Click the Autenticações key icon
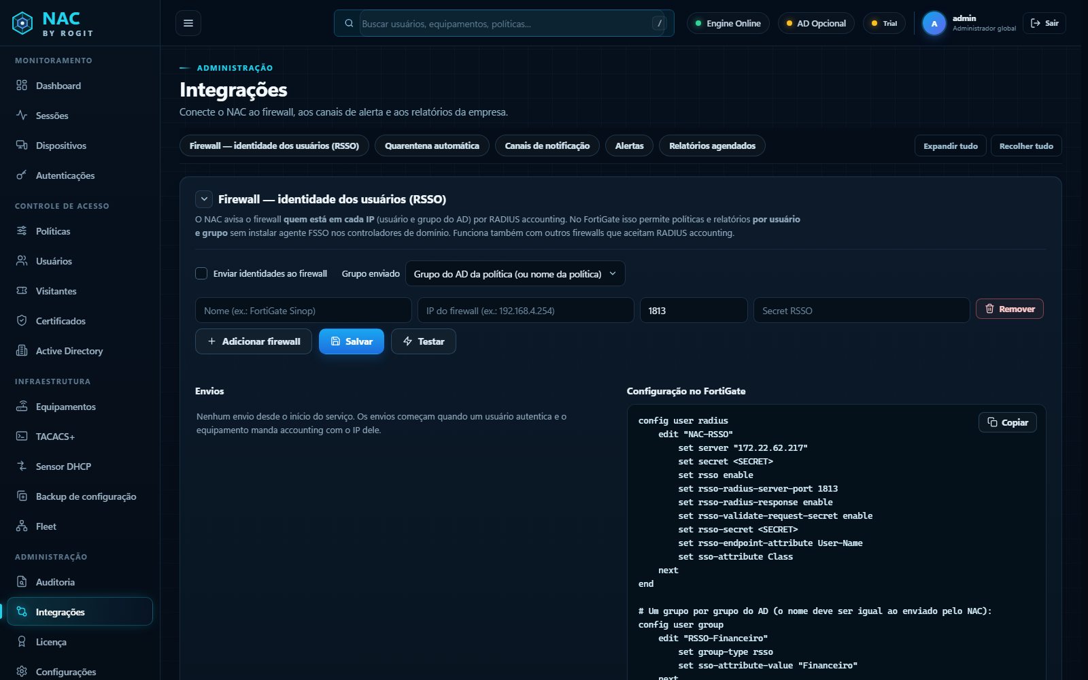The height and width of the screenshot is (680, 1088). [22, 175]
